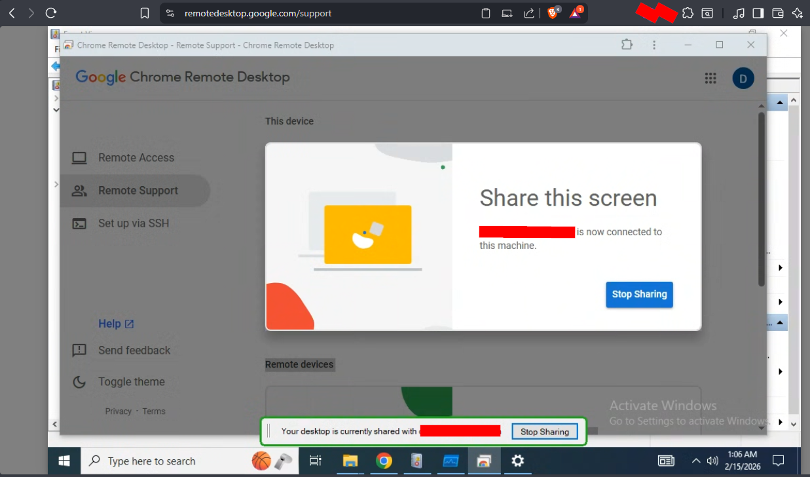
Task: View site information icon left of URL
Action: coord(170,13)
